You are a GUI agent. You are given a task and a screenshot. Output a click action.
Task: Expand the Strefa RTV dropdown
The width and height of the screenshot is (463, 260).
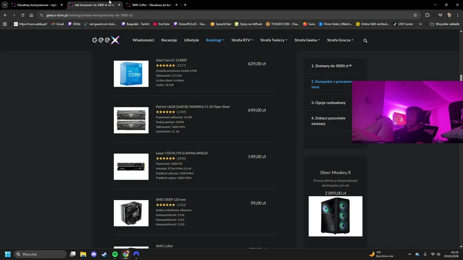pyautogui.click(x=242, y=40)
